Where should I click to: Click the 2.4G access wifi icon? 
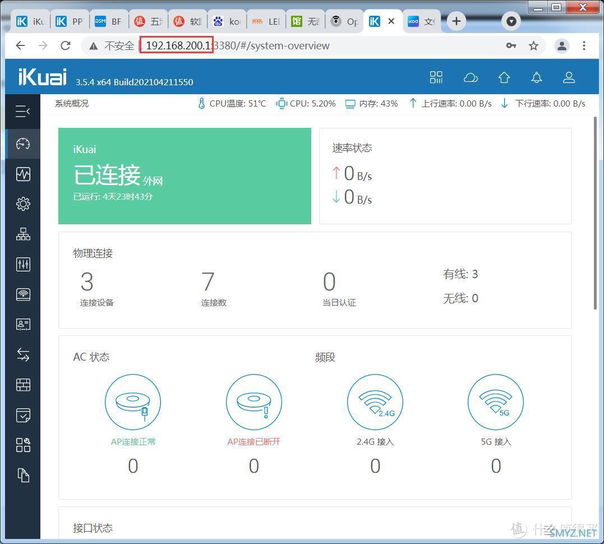click(375, 402)
